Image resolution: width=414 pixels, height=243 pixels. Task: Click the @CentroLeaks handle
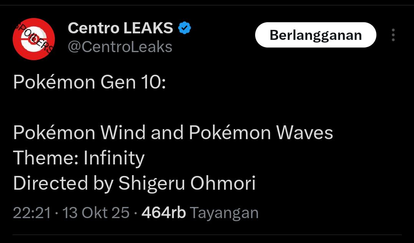click(x=120, y=47)
